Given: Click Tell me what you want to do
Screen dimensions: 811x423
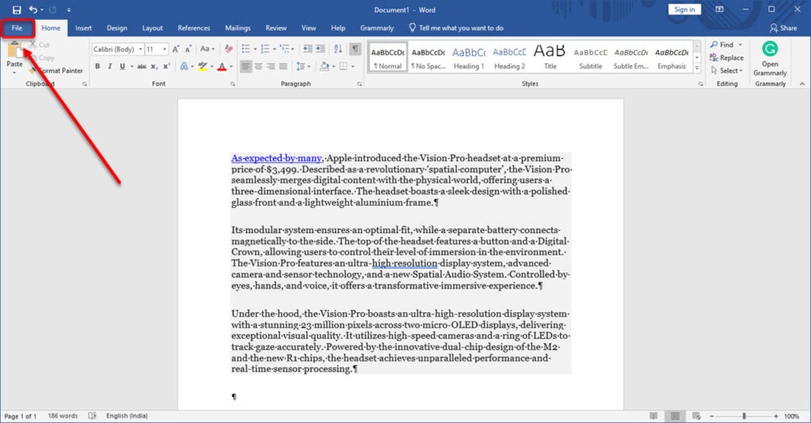Looking at the screenshot, I should click(x=455, y=28).
